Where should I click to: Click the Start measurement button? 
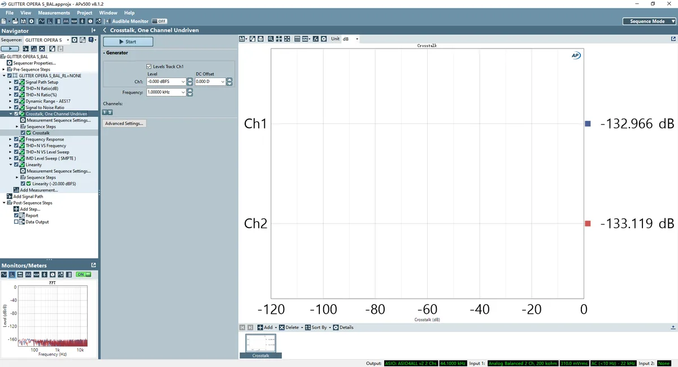click(x=128, y=42)
